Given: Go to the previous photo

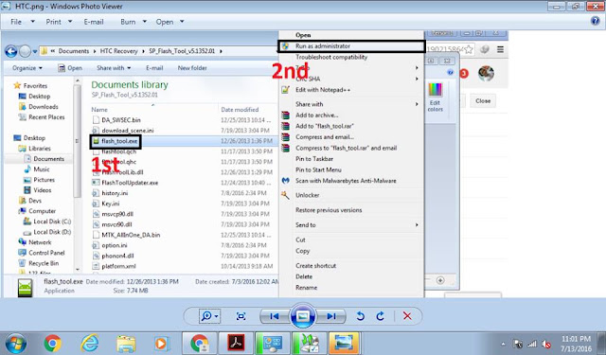Looking at the screenshot, I should (x=275, y=316).
